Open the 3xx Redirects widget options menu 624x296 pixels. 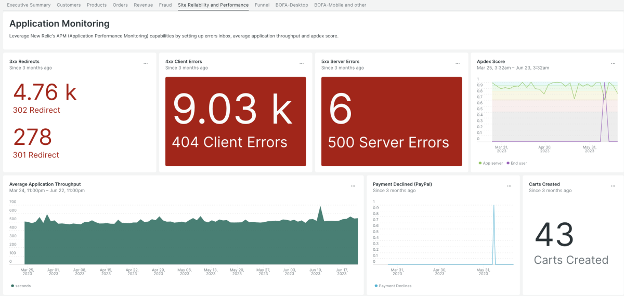(146, 63)
